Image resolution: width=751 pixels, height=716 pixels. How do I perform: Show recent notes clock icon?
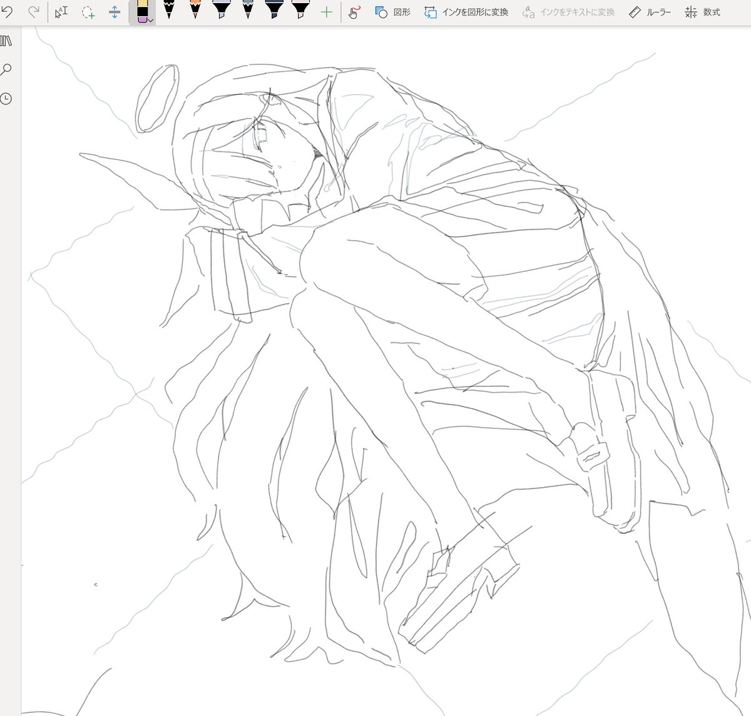click(6, 98)
